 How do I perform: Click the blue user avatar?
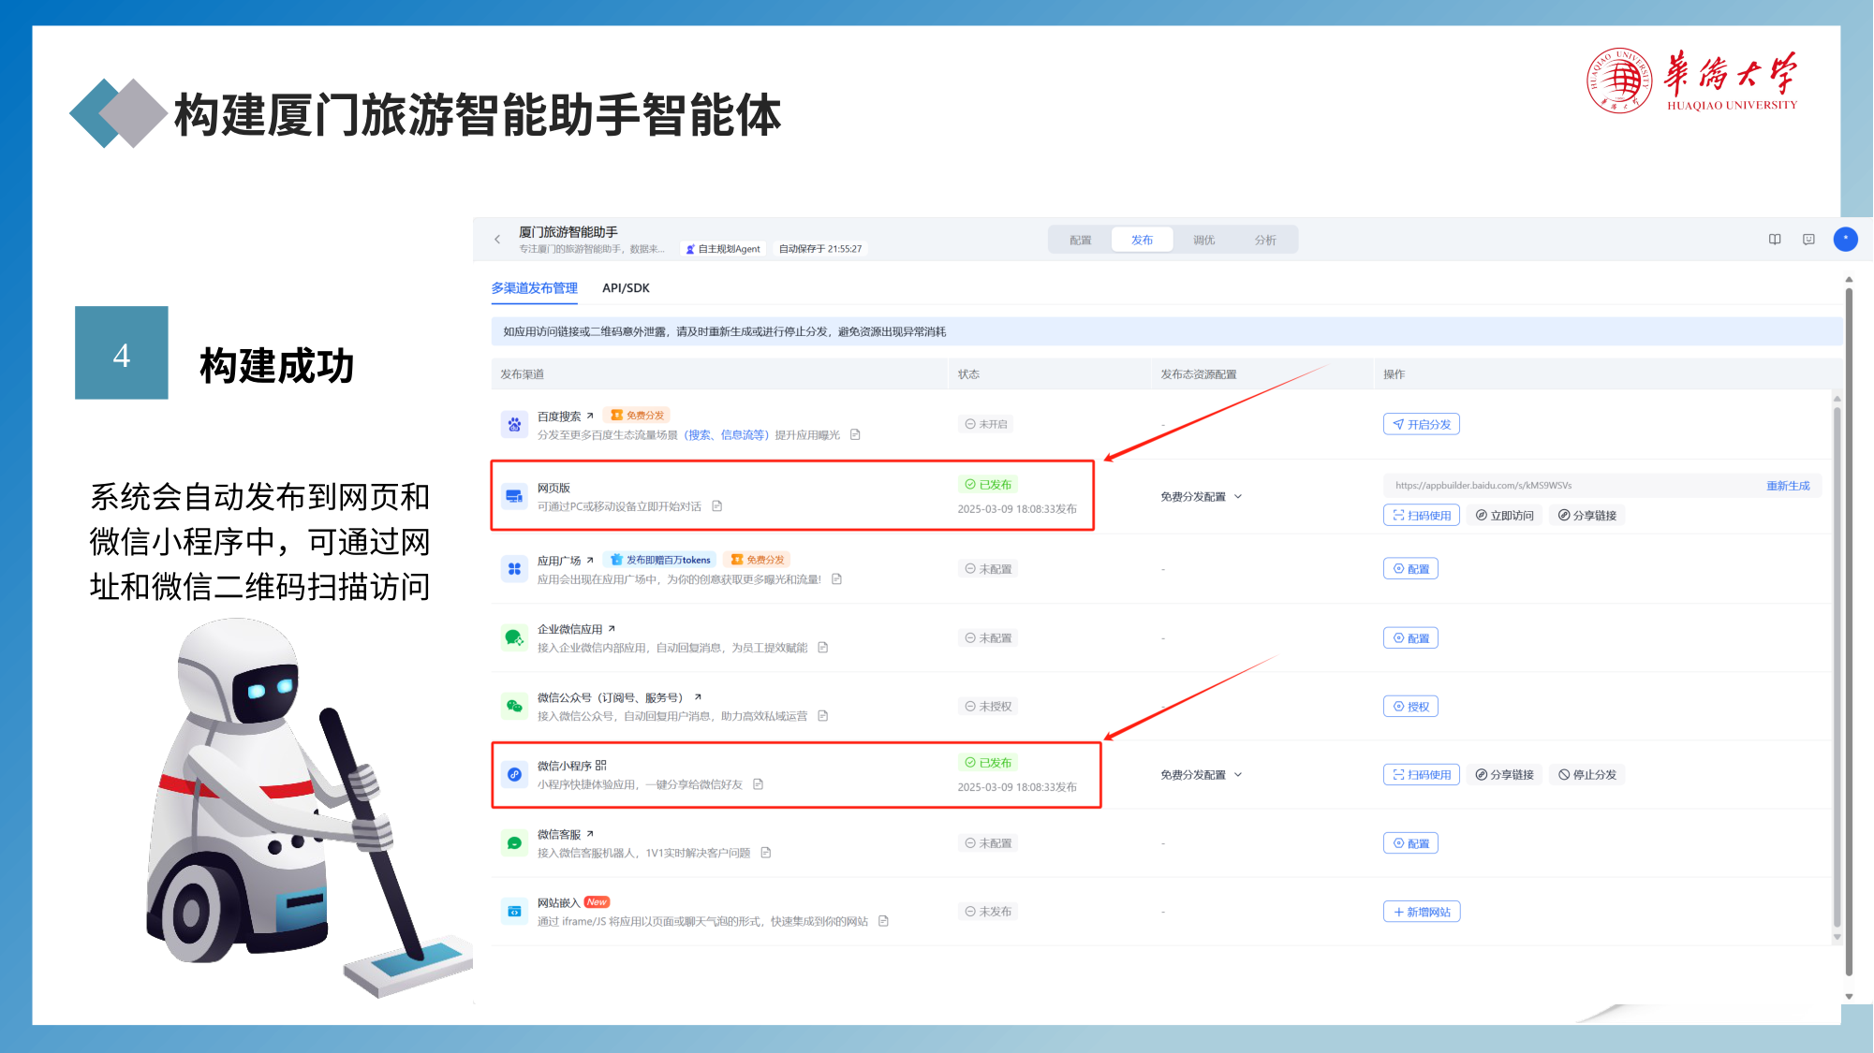point(1845,240)
